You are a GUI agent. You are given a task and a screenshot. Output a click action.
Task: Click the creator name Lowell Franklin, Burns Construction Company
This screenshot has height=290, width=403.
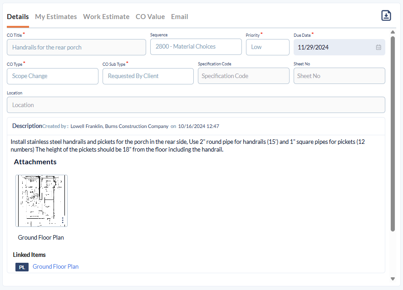[x=119, y=126]
